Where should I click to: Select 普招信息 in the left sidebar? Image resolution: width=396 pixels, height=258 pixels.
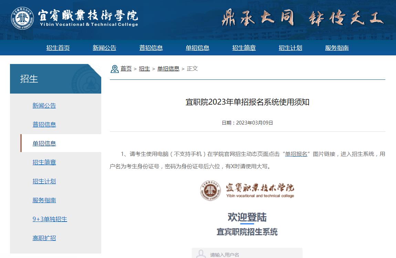44,124
